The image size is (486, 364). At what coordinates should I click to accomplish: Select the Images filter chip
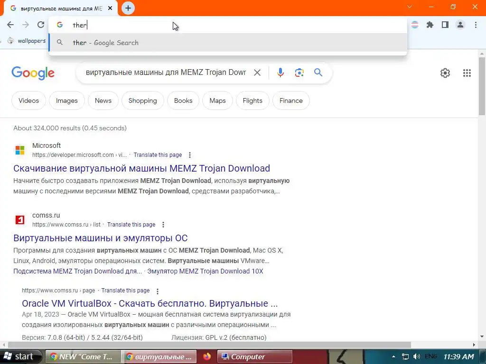pos(66,100)
